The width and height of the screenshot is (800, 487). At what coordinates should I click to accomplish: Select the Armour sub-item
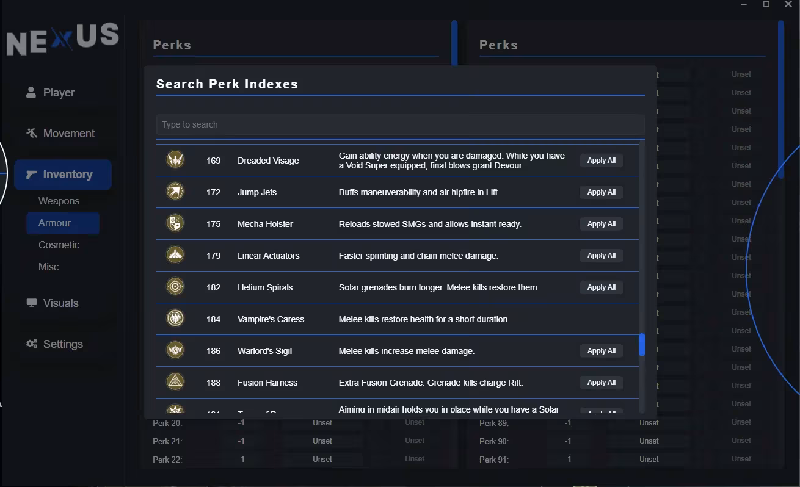pos(63,223)
